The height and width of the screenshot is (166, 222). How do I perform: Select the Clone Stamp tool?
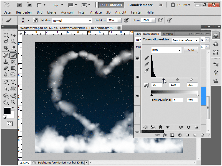6,62
